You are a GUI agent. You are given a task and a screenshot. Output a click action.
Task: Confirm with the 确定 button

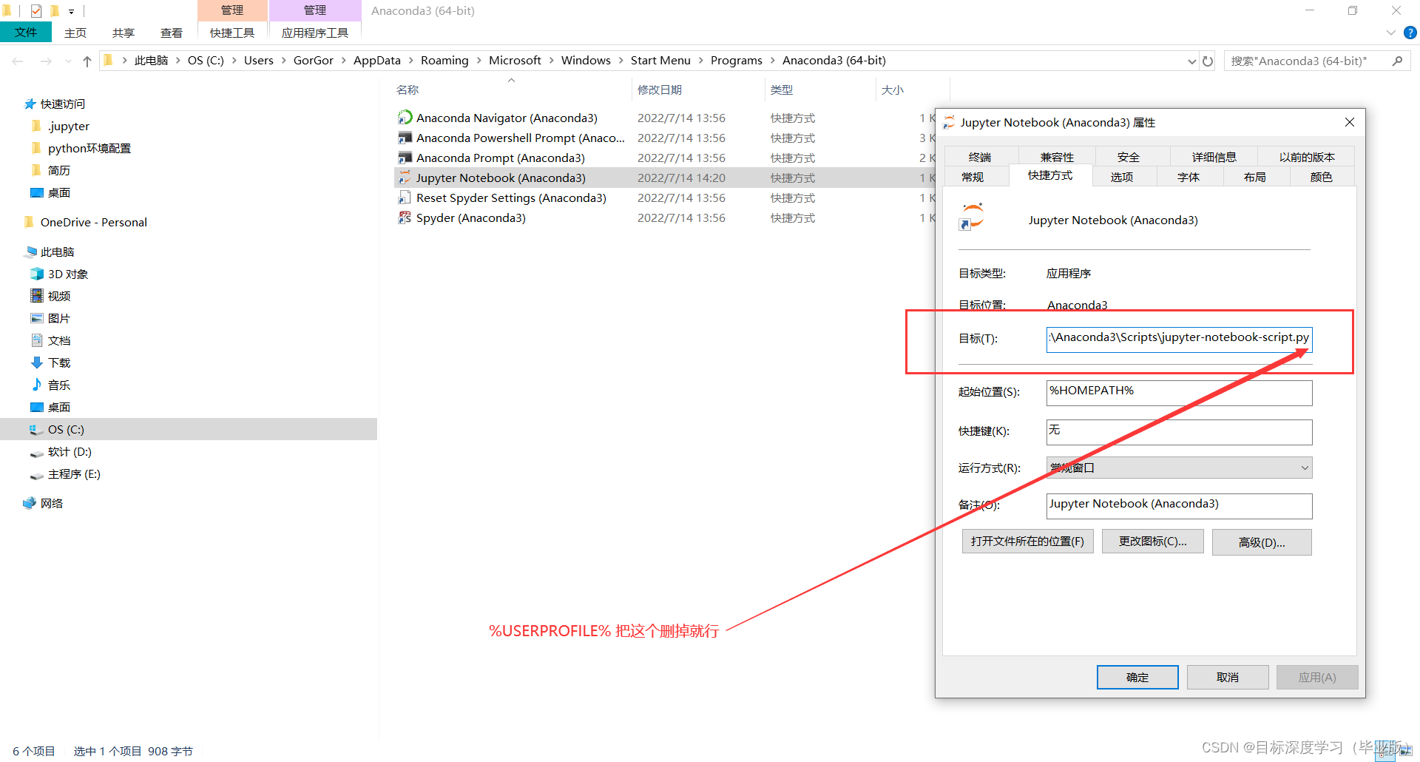pyautogui.click(x=1137, y=677)
